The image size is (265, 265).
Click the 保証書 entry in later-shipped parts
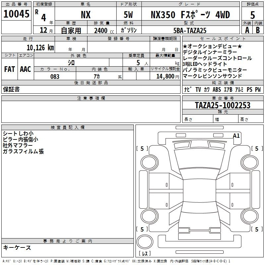(x=11, y=89)
